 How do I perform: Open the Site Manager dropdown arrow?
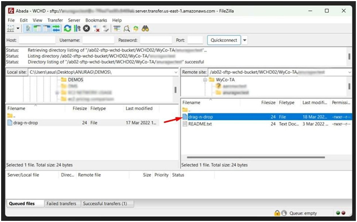point(18,29)
